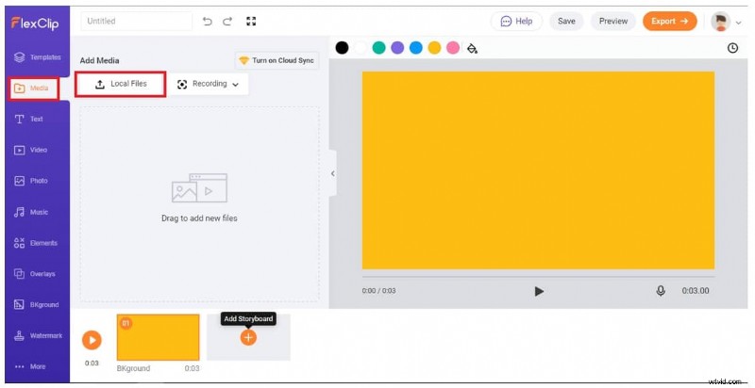Undo the last action
The image size is (755, 388).
click(x=208, y=21)
